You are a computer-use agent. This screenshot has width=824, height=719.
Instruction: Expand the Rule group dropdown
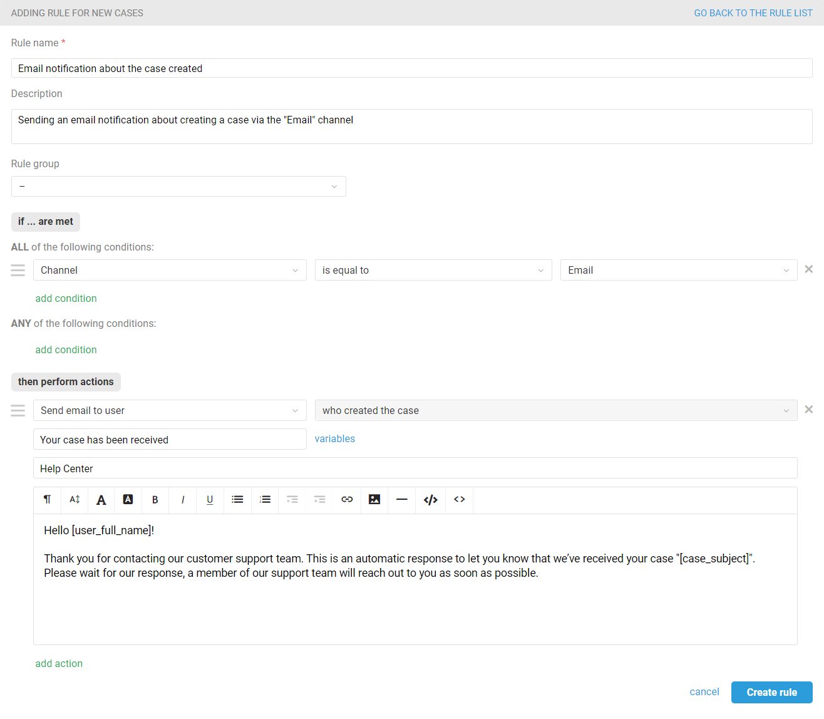tap(178, 187)
